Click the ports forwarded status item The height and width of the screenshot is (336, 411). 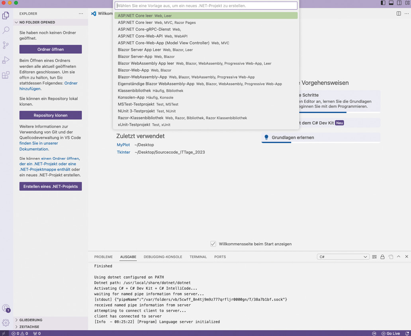(x=37, y=333)
